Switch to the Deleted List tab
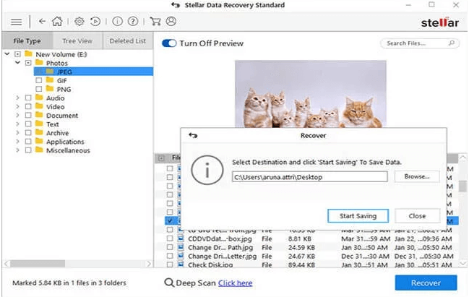 point(128,41)
